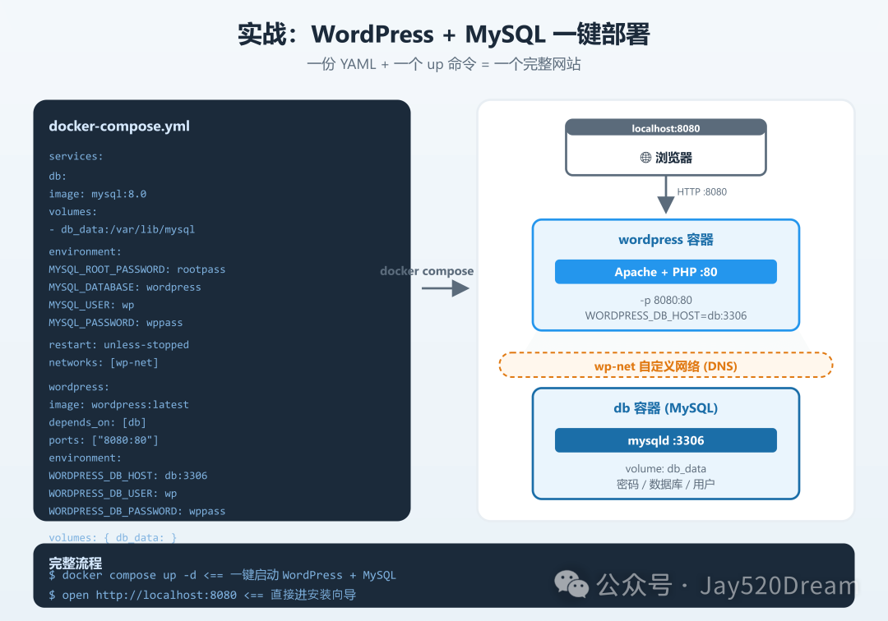Click the 'docker compose' arrow label
888x621 pixels.
(x=427, y=271)
